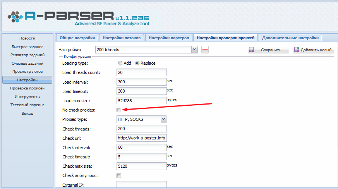Viewport: 338px width, 189px height.
Task: Select the Add loading type radio
Action: (x=120, y=63)
